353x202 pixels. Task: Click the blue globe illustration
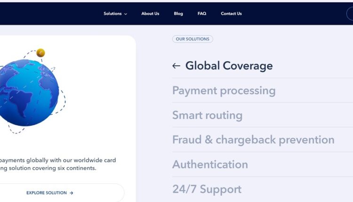(29, 92)
